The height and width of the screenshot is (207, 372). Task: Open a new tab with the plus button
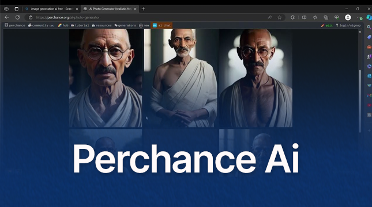(143, 9)
